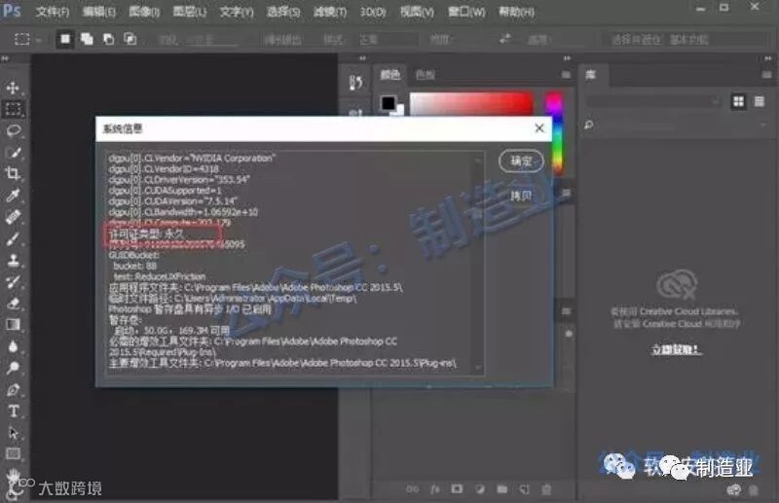Viewport: 779px width, 503px height.
Task: Click the search icon in Libraries panel
Action: [x=589, y=125]
